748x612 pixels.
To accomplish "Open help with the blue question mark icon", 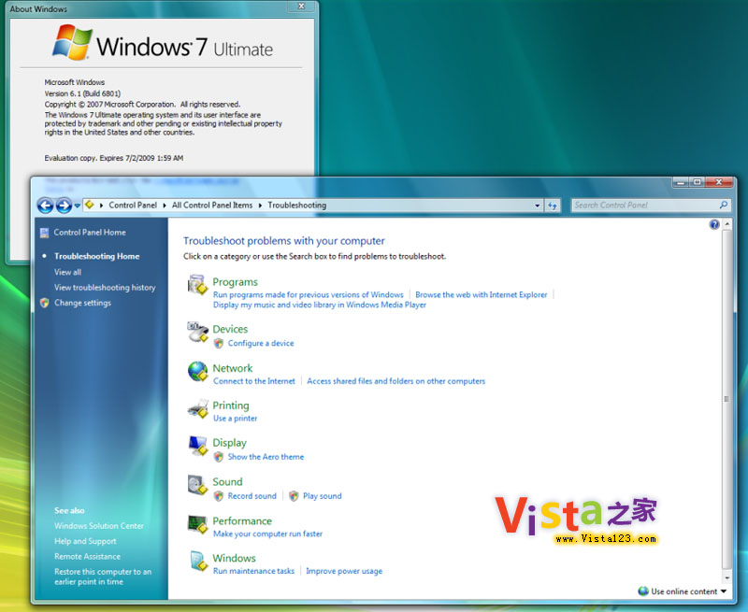I will 714,225.
